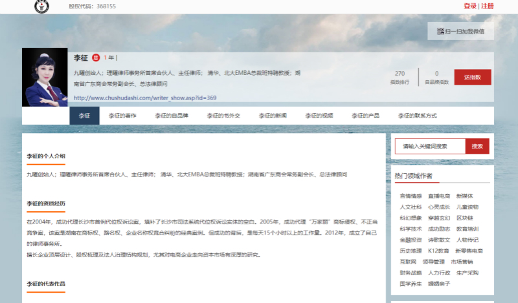
Task: Open the 直播电商 category link
Action: point(438,196)
